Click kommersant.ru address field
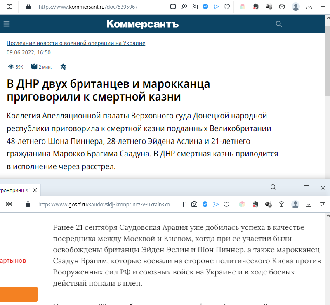 coord(88,7)
